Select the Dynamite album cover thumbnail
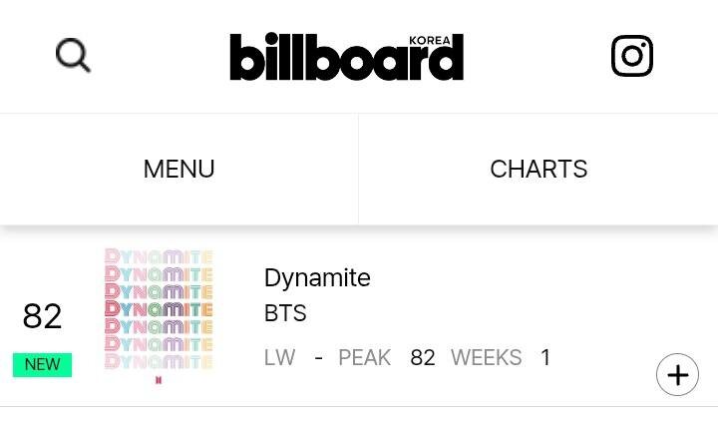718x421 pixels. pyautogui.click(x=159, y=308)
